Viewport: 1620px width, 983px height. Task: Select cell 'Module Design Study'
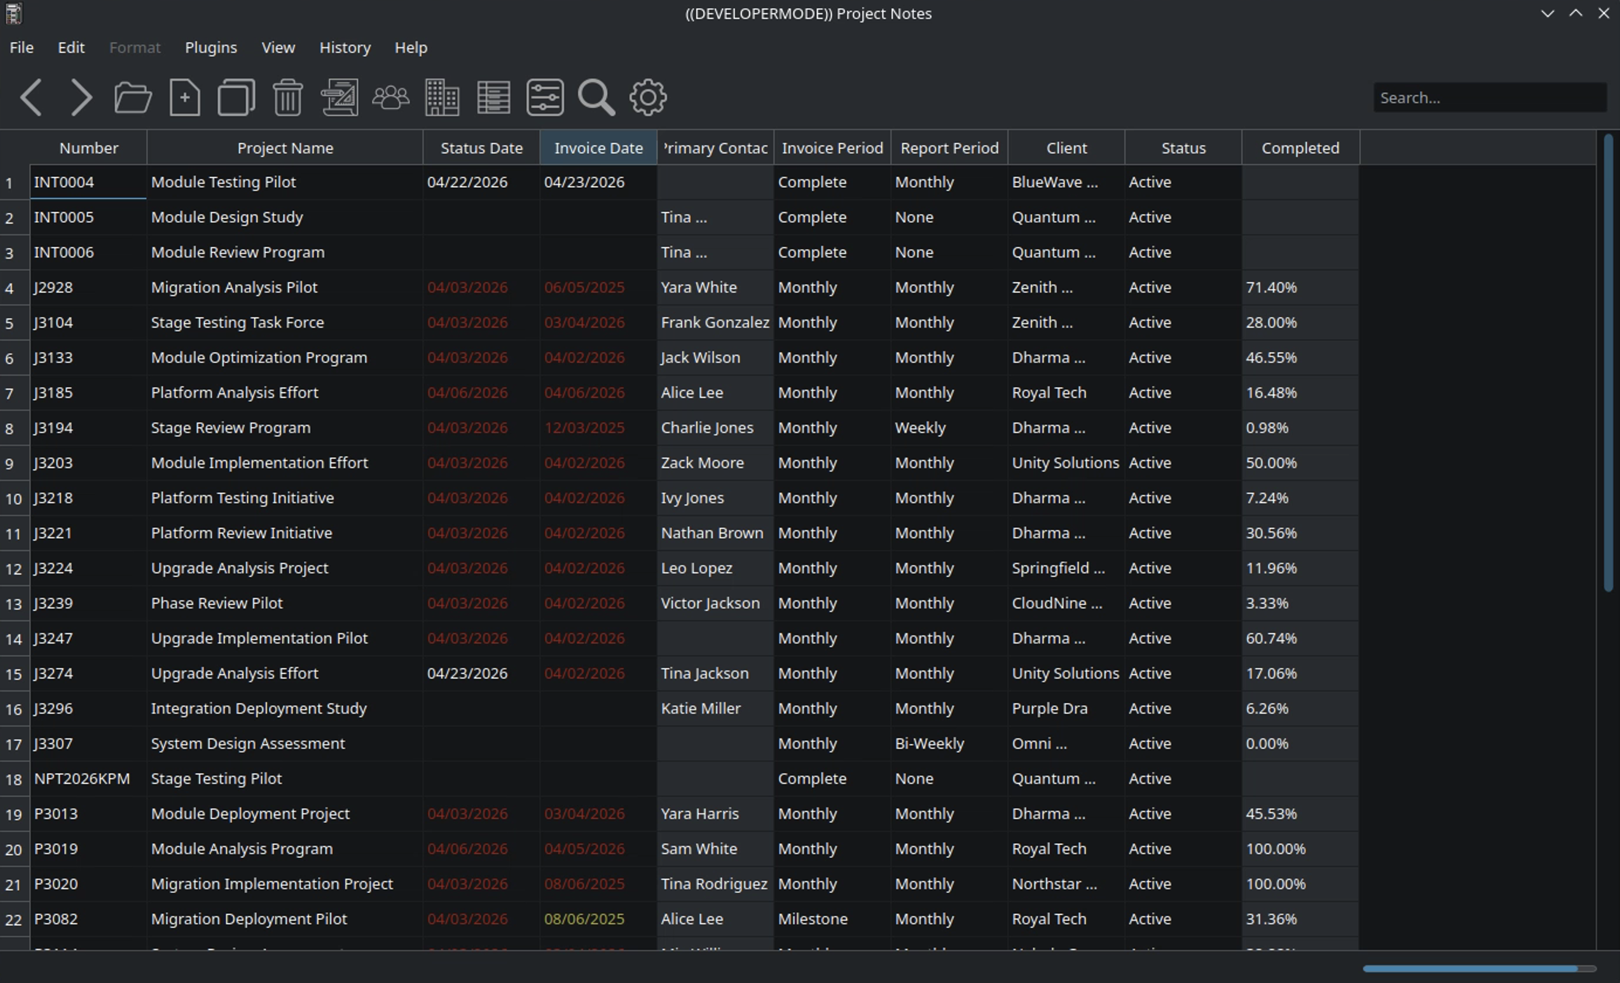tap(285, 217)
